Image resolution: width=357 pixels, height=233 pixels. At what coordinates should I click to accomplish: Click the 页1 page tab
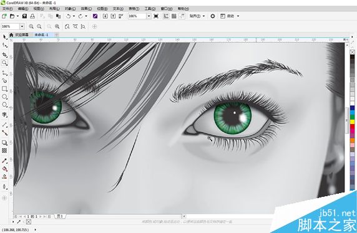click(x=60, y=216)
